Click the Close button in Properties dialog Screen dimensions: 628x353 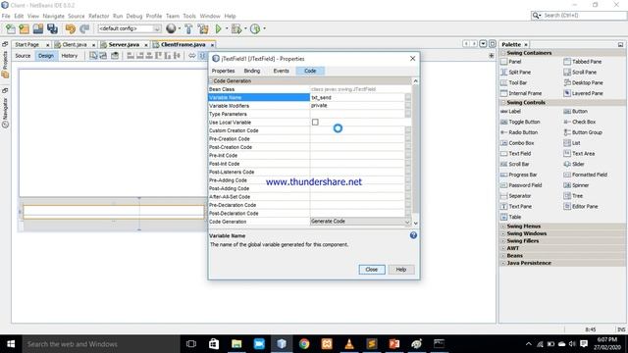click(x=372, y=270)
